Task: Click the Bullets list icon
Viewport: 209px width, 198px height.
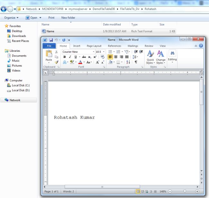Action: [x=110, y=52]
